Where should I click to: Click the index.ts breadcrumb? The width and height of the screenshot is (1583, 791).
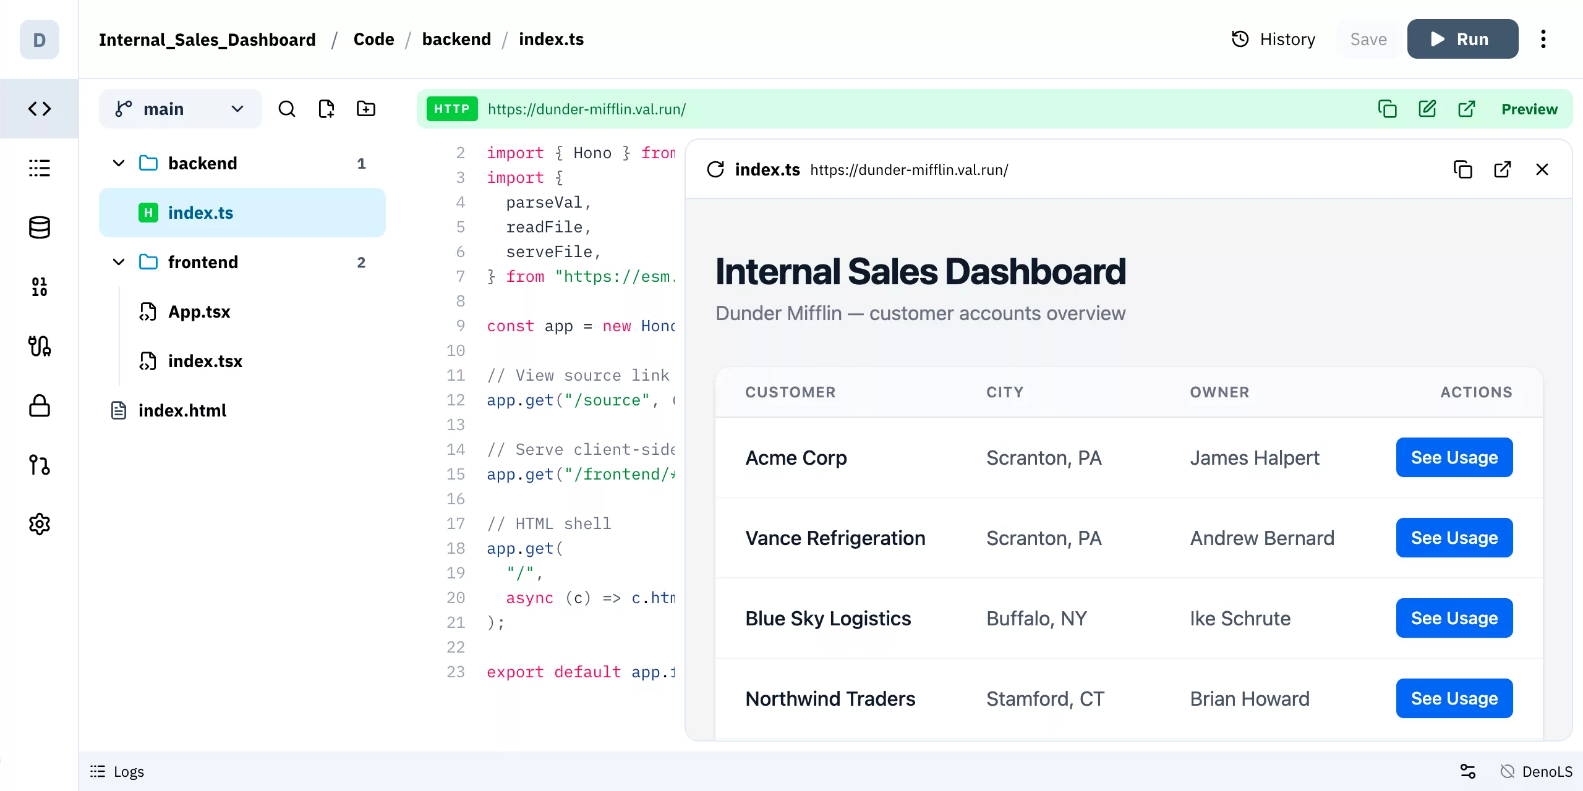coord(551,40)
